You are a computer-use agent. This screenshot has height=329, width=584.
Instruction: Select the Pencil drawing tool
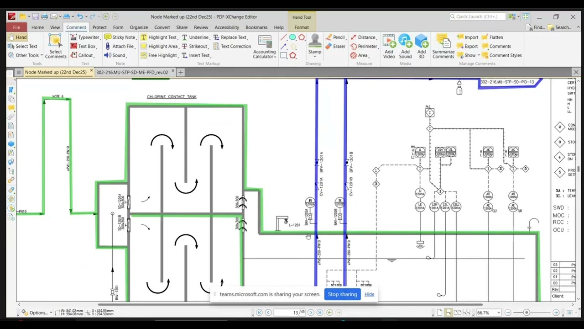click(335, 37)
